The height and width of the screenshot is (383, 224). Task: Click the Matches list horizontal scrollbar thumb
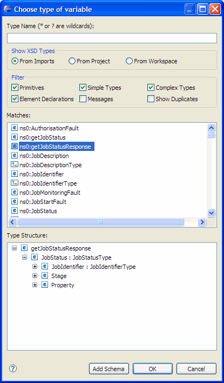pyautogui.click(x=100, y=222)
